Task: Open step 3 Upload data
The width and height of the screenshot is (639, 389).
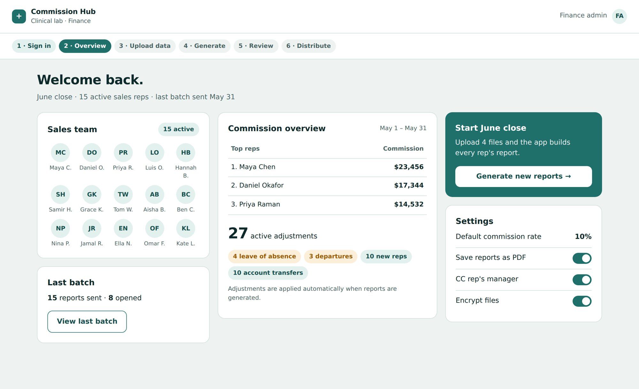Action: pyautogui.click(x=145, y=46)
